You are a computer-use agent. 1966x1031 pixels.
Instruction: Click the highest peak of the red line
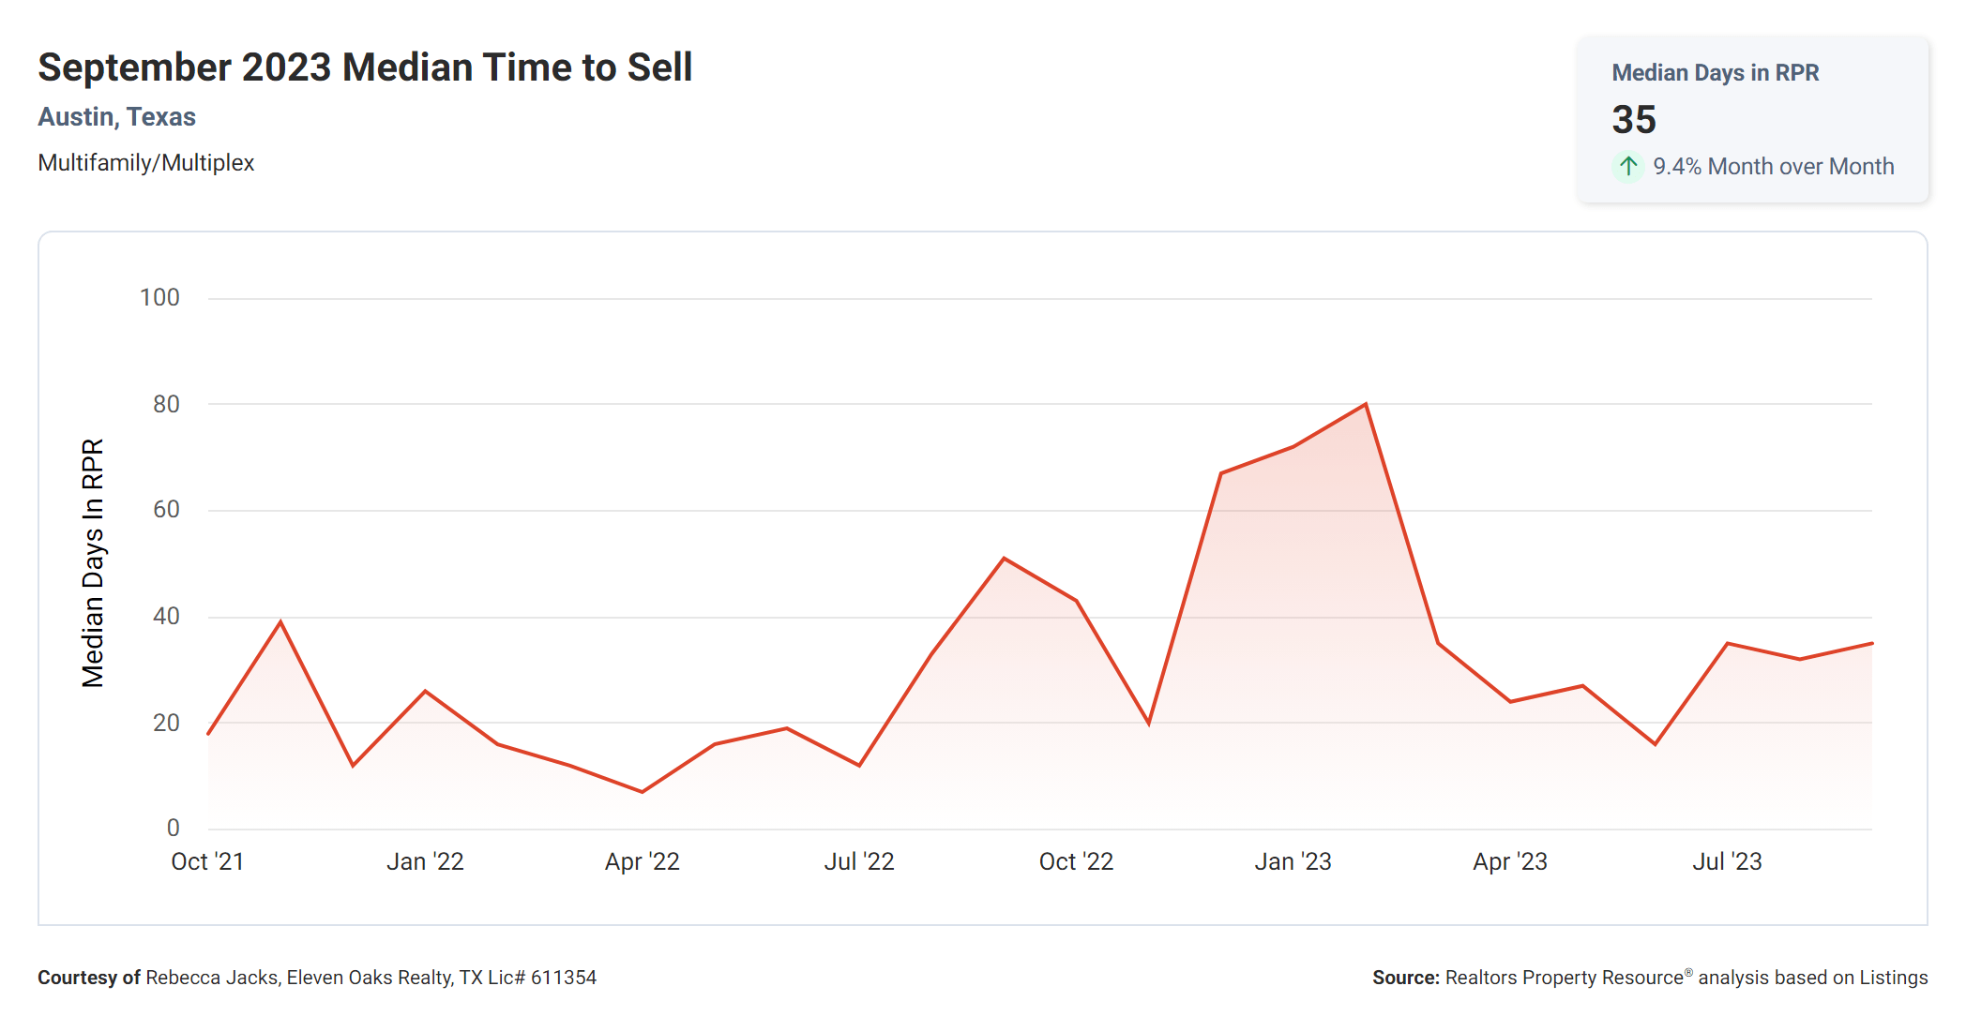pyautogui.click(x=1366, y=405)
